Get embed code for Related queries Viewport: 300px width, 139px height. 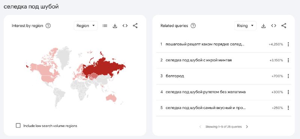[x=274, y=25]
